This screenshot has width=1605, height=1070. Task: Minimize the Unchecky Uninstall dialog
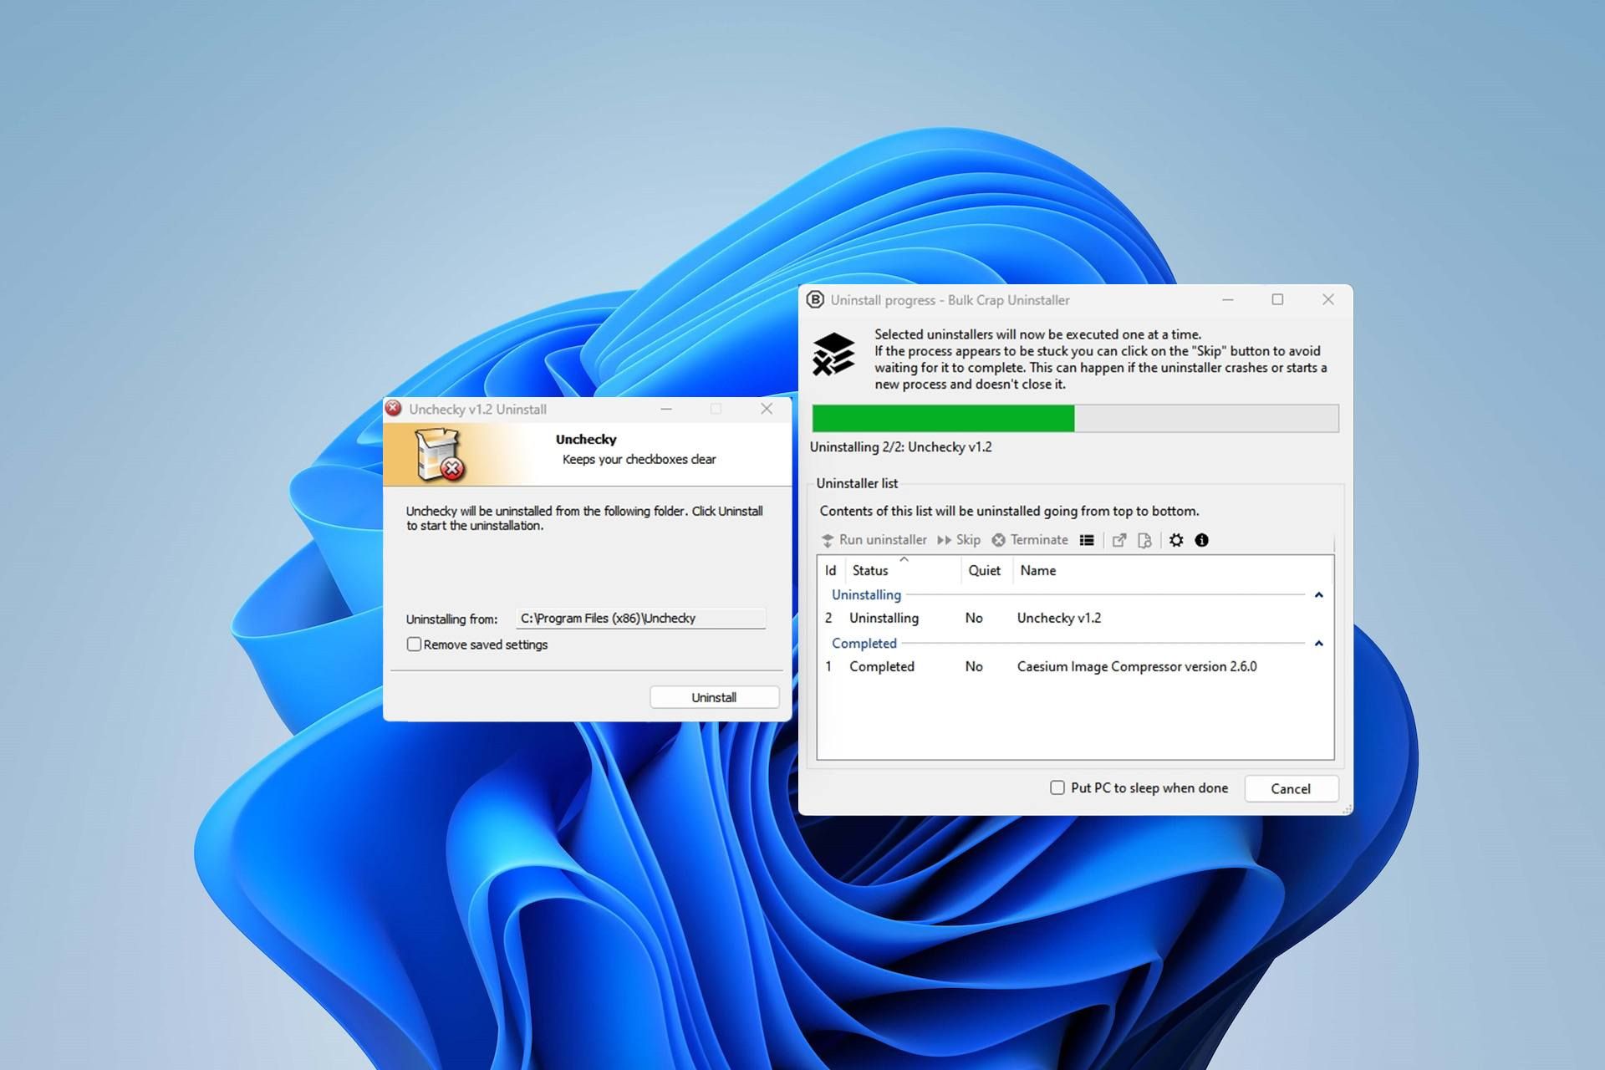click(x=666, y=409)
